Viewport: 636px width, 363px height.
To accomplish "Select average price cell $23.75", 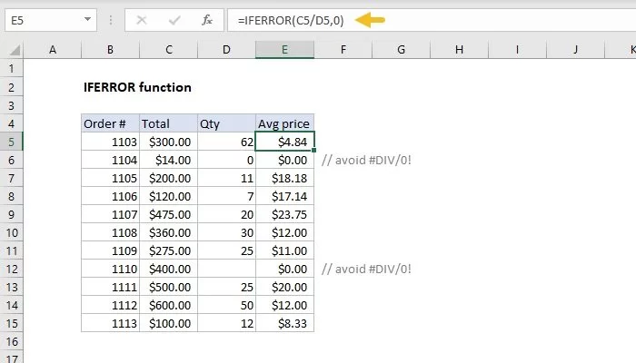I will coord(284,214).
